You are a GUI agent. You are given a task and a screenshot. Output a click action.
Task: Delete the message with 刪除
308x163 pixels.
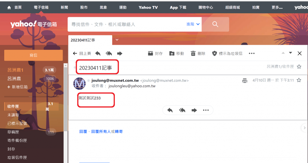point(198,53)
